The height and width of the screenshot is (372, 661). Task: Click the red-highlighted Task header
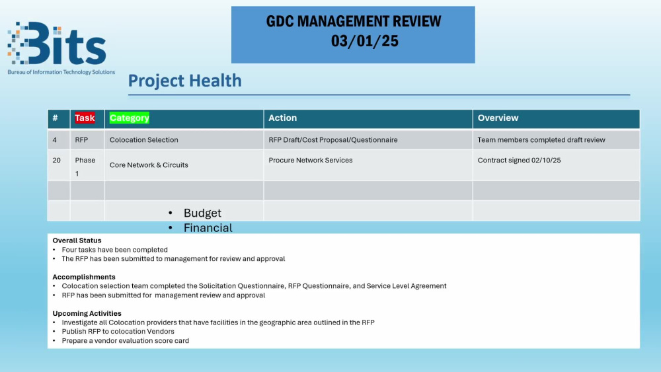85,118
